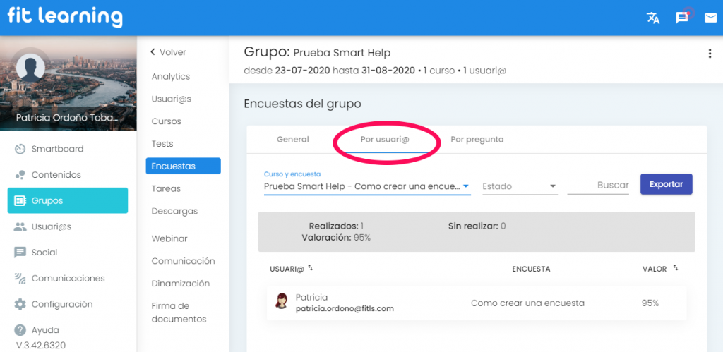
Task: Sort by USUARI@ column arrows
Action: (311, 268)
